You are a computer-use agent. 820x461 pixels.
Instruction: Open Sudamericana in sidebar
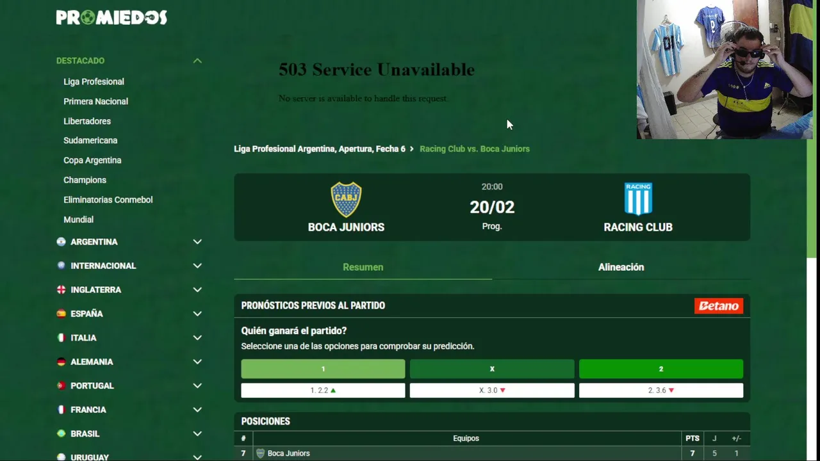click(90, 140)
